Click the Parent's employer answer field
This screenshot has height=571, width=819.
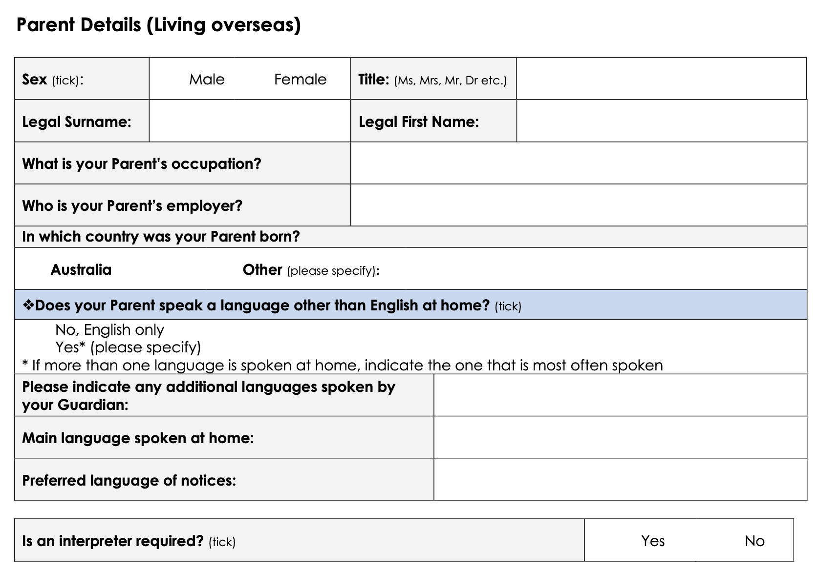click(578, 205)
